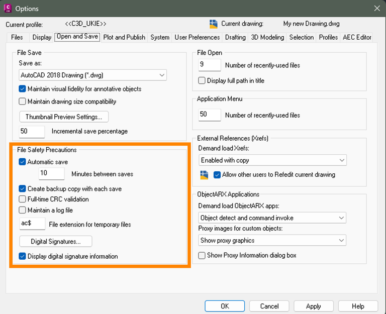Switch to the Drafting tab

235,37
